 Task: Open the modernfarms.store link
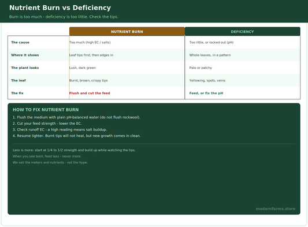276,209
